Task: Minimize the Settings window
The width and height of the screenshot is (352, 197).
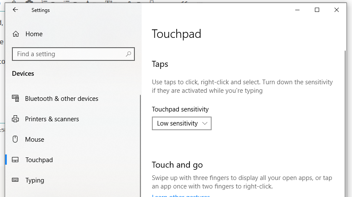Action: tap(297, 10)
